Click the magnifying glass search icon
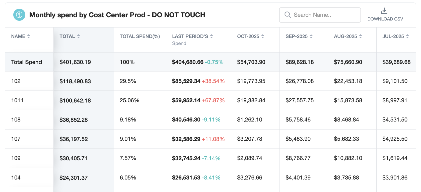Image resolution: width=421 pixels, height=192 pixels. tap(288, 15)
